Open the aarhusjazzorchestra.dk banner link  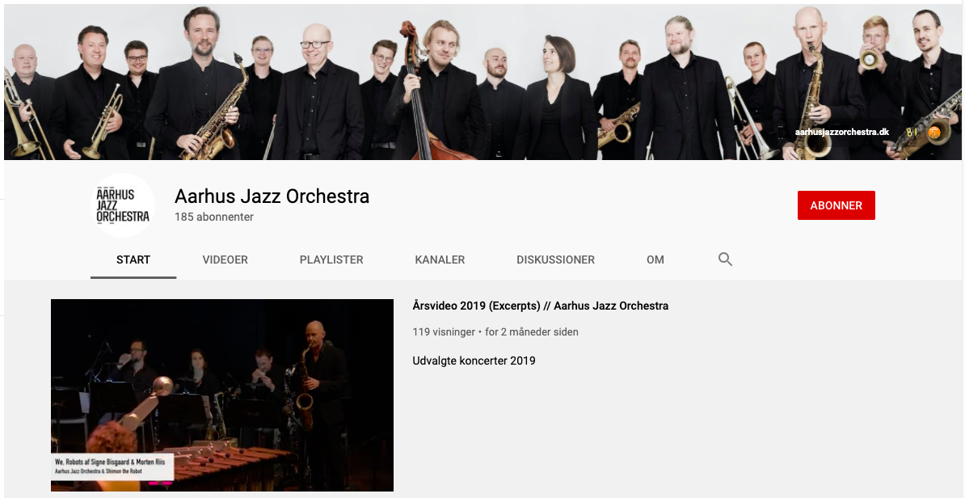click(841, 132)
